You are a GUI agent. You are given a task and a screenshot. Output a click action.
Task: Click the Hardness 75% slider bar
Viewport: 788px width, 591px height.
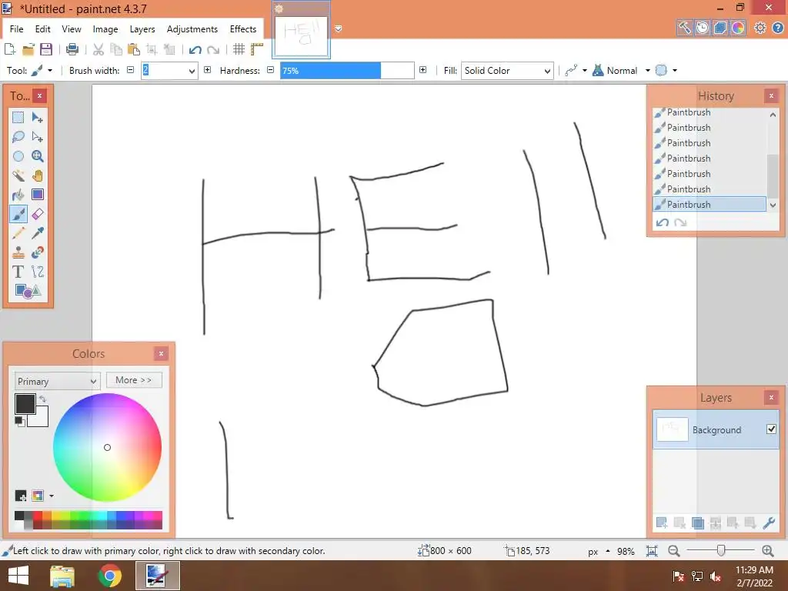coord(347,70)
